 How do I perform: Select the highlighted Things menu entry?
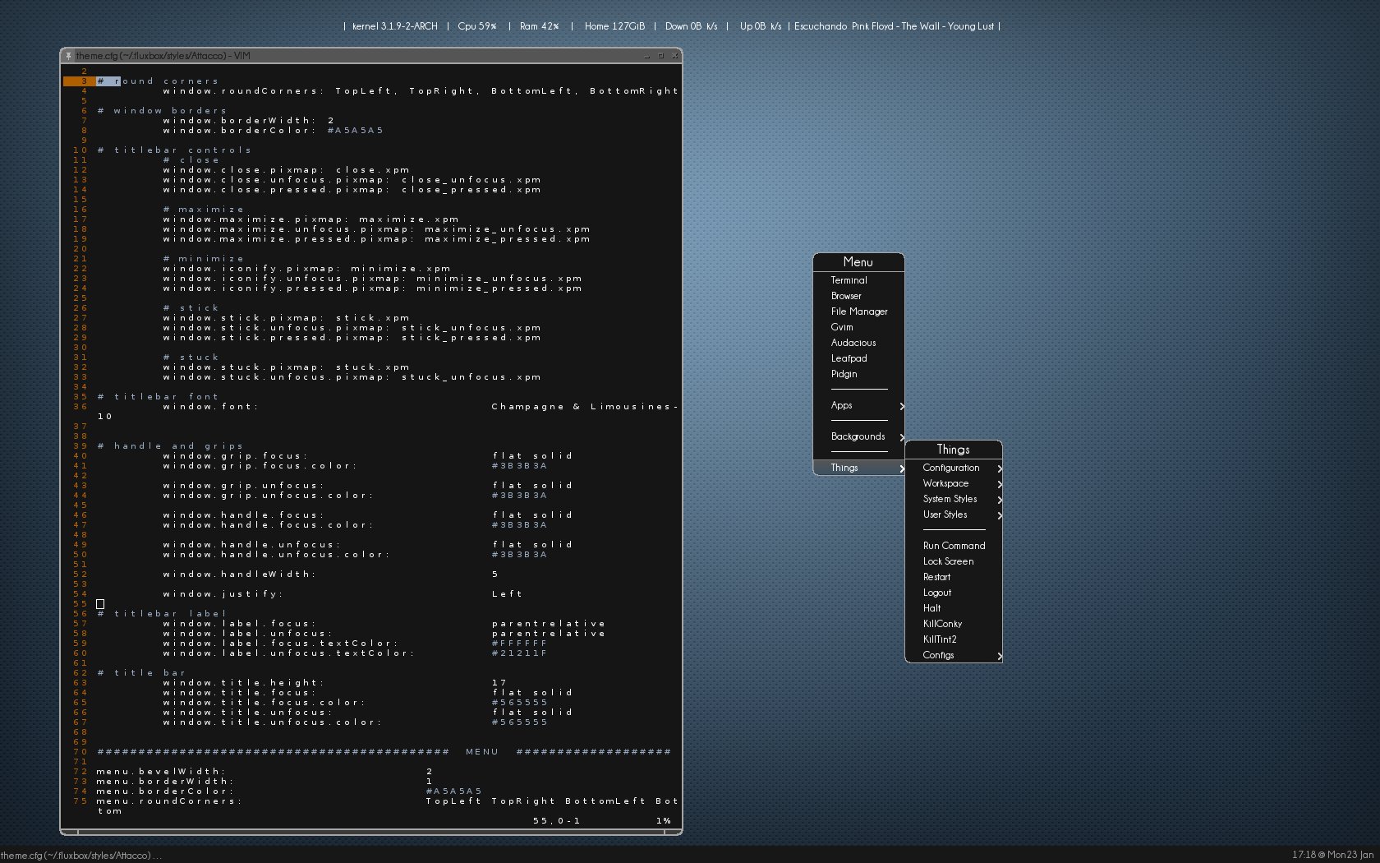click(858, 468)
